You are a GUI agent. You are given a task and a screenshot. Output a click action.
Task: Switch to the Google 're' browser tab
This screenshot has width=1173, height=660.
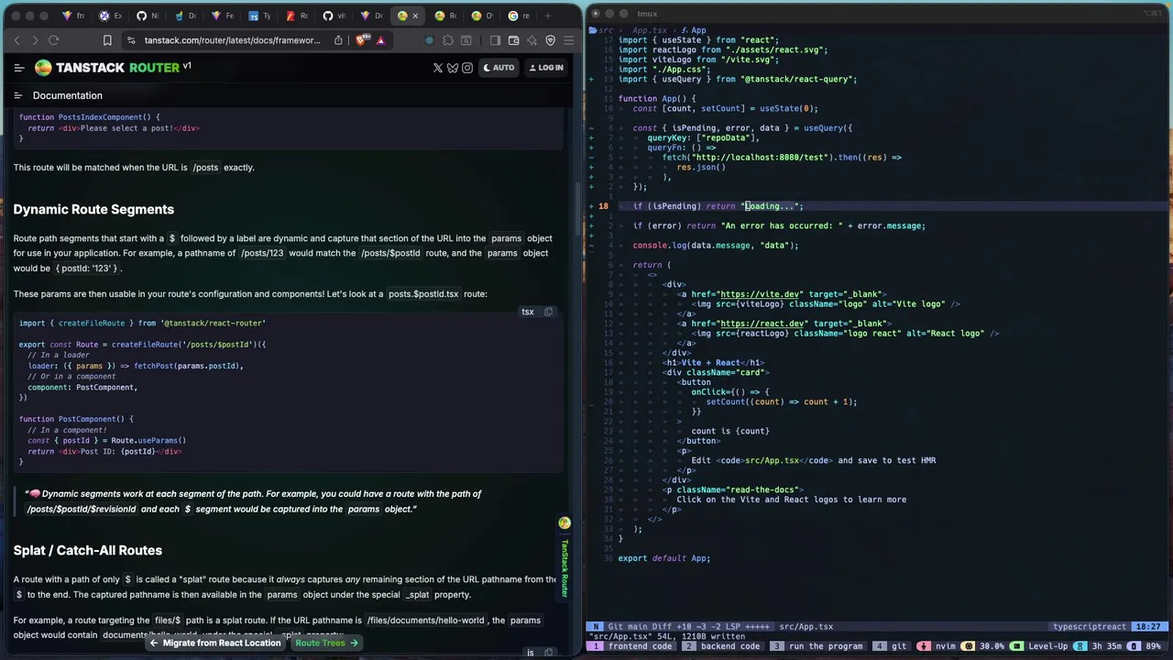(x=519, y=16)
